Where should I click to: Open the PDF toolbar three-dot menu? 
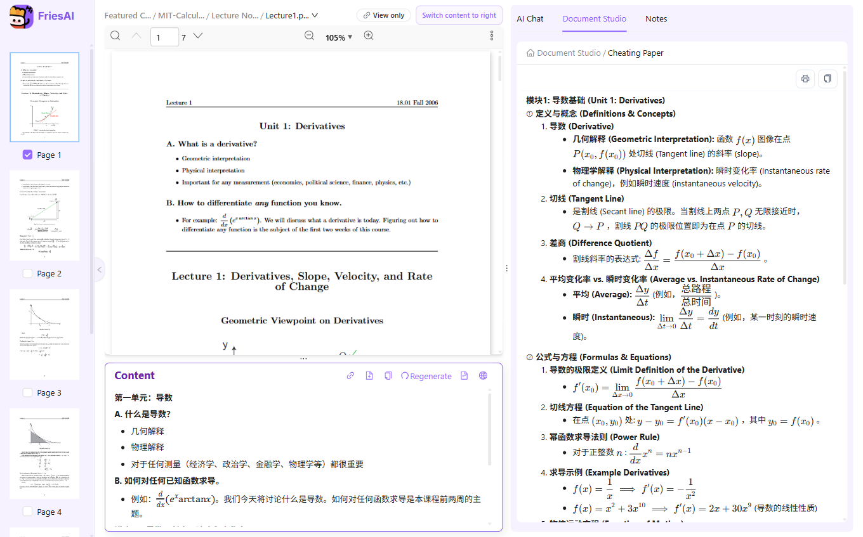tap(492, 36)
